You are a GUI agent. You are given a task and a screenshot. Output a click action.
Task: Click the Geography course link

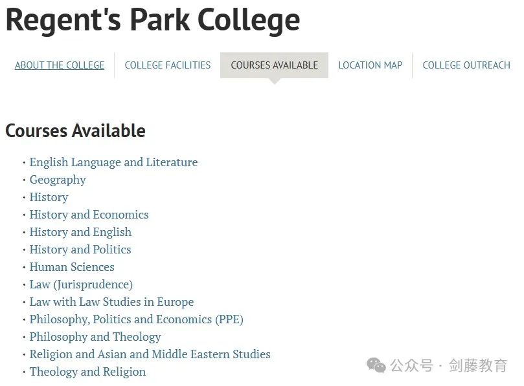[58, 180]
